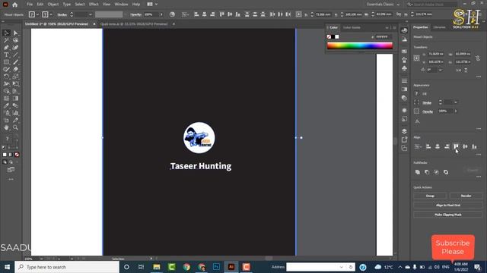Switch to Gradient fill mode button
487x273 pixels.
tap(11, 155)
